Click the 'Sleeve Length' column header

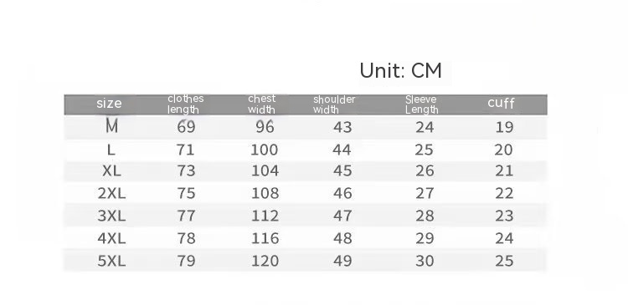421,104
